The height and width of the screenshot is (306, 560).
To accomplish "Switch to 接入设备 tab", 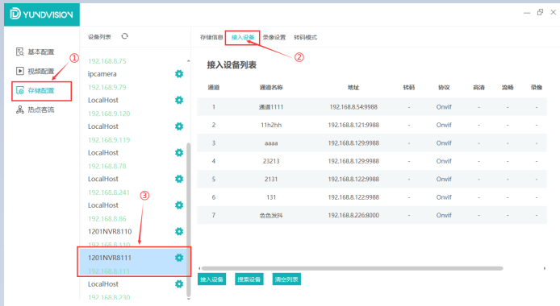I will 243,37.
